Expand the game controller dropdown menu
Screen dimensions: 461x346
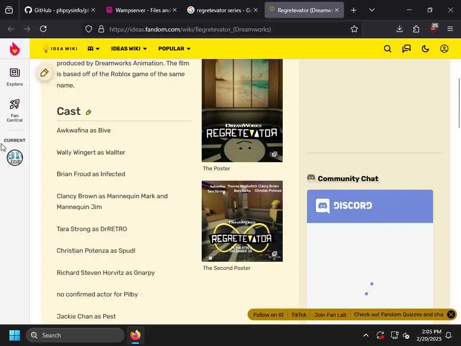point(94,49)
